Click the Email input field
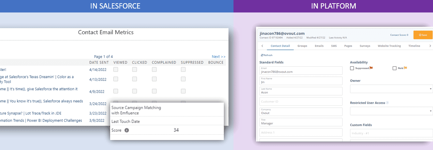 301,70
